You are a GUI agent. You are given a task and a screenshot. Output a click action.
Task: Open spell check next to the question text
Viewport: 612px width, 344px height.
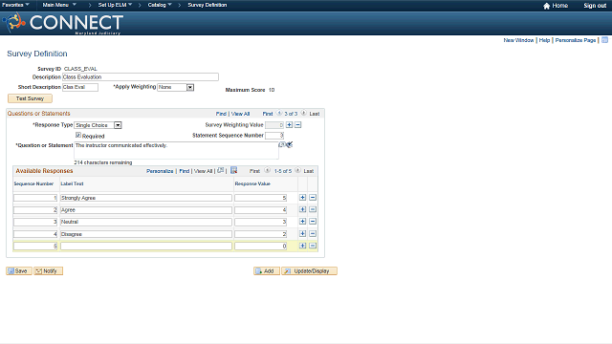[289, 144]
